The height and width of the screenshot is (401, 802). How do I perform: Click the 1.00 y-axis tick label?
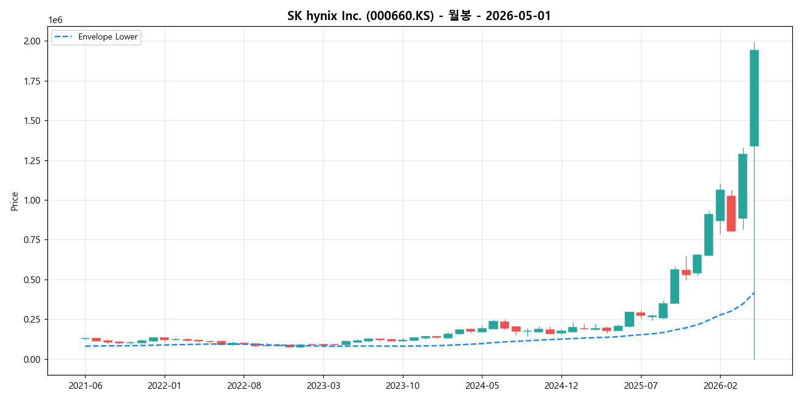[32, 200]
